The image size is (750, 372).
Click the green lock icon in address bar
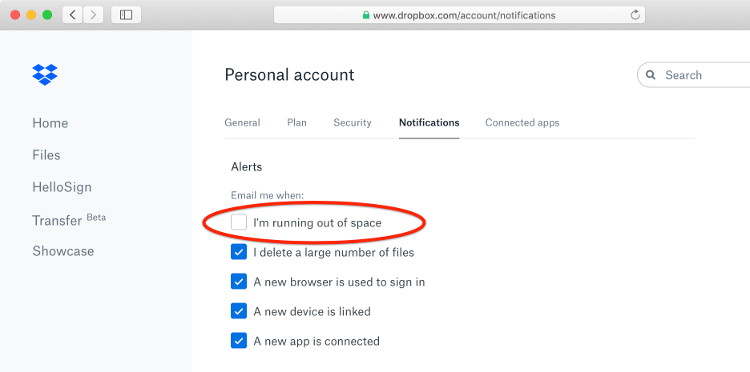[x=366, y=15]
